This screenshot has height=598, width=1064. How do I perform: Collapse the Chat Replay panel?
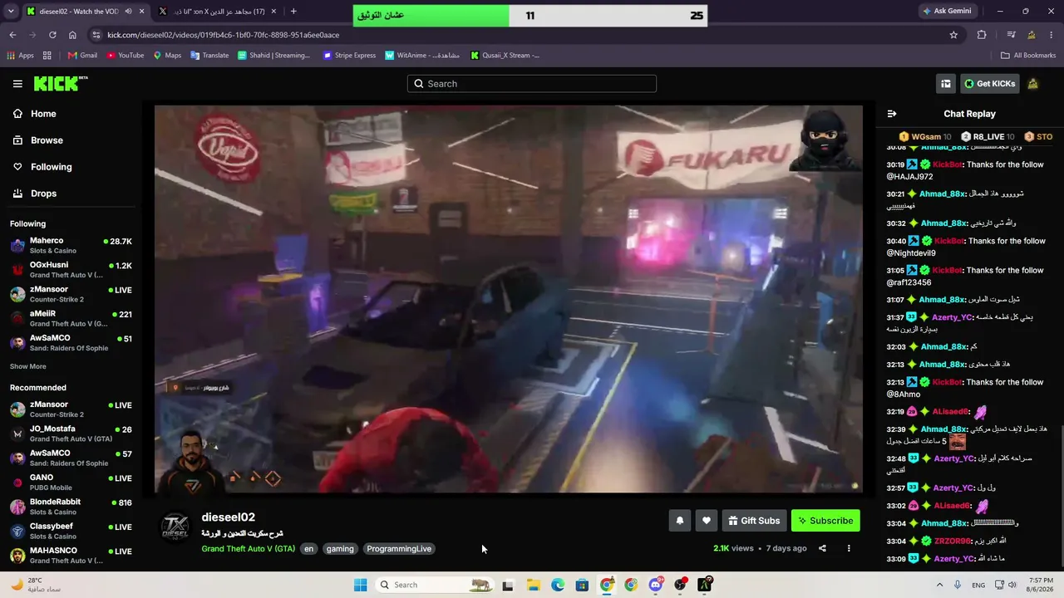[892, 114]
